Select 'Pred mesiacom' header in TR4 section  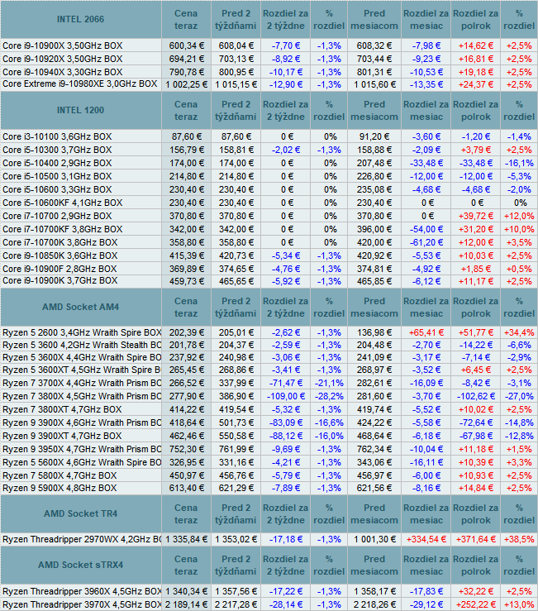[374, 514]
